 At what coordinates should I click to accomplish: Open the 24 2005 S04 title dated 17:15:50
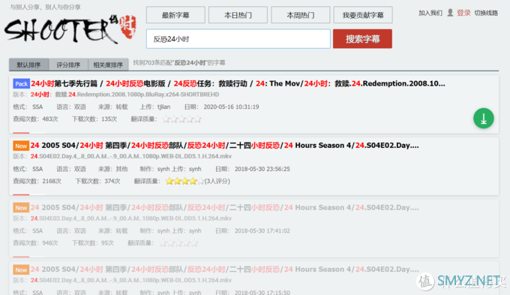(x=224, y=269)
